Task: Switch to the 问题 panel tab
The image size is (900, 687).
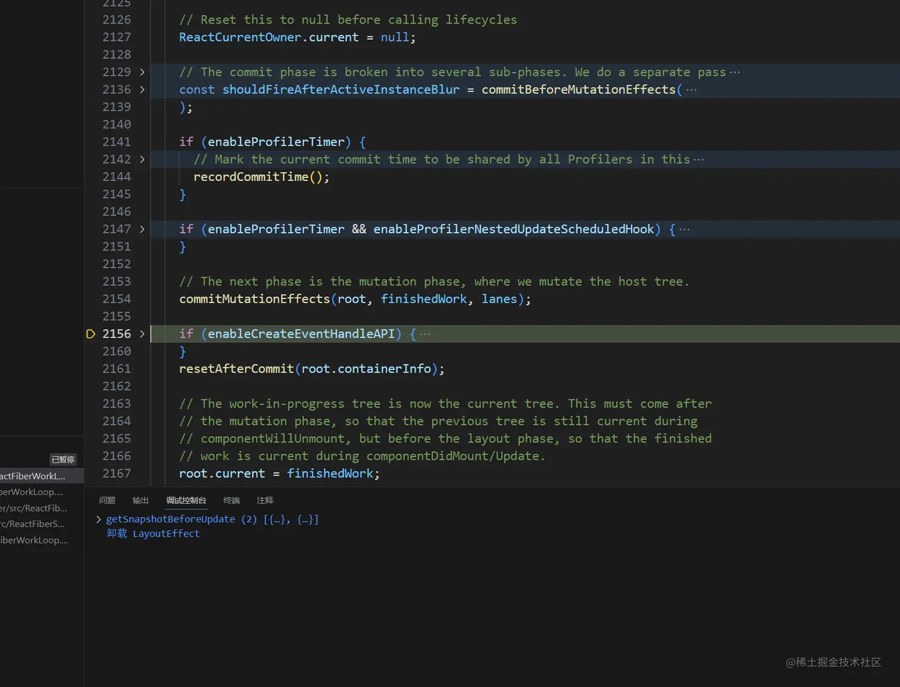Action: tap(107, 500)
